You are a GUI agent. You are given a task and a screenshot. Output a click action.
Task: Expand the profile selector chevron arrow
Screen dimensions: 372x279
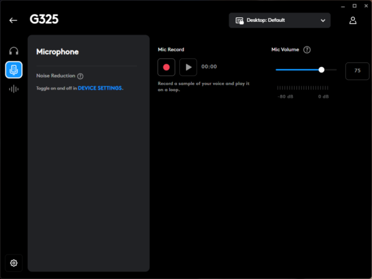[323, 21]
